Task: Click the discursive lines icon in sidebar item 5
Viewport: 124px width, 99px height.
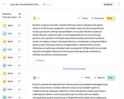Action: click(19, 57)
